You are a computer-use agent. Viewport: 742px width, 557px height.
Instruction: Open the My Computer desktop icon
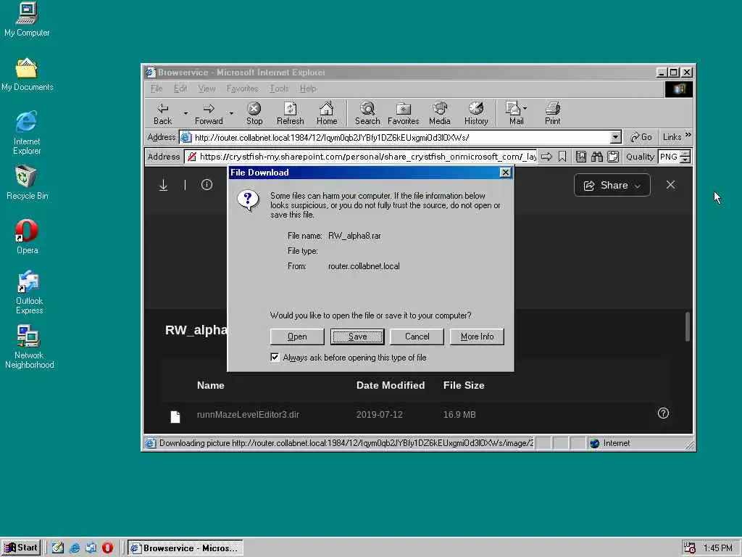click(27, 20)
